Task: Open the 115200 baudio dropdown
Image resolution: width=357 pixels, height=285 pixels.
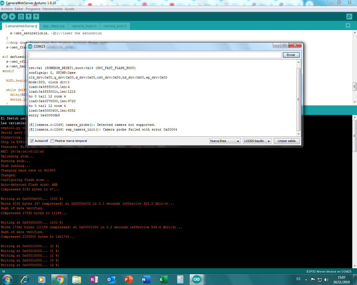Action: pos(257,141)
